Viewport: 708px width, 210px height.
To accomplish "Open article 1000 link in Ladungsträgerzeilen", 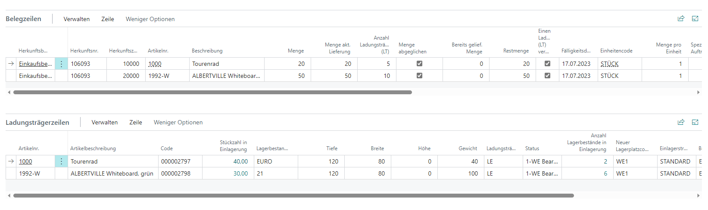I will tap(25, 161).
